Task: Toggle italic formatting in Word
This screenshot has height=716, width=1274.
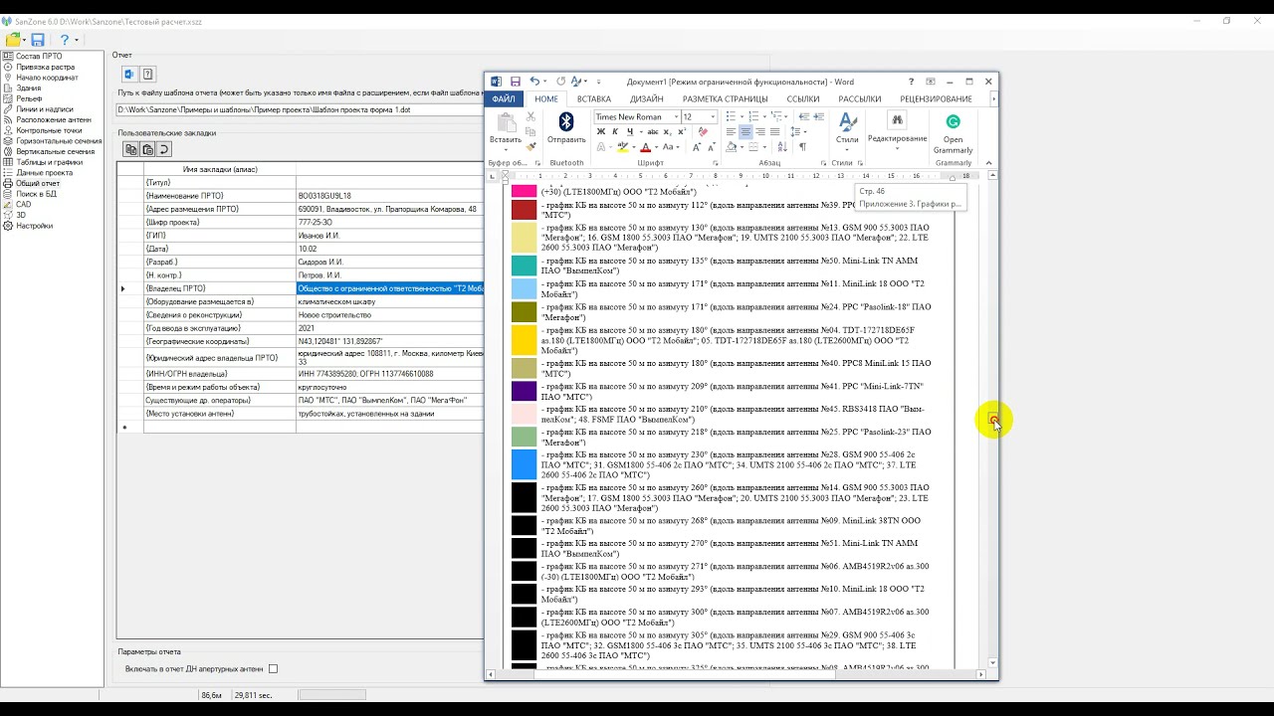Action: tap(614, 131)
